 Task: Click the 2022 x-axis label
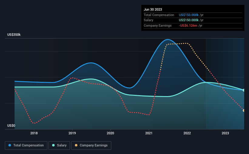pos(187,133)
